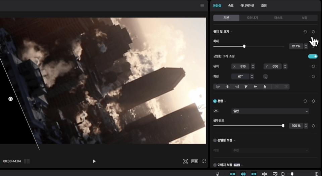322x176 pixels.
Task: Click the timeline preview thumbnail icon
Action: (275, 174)
